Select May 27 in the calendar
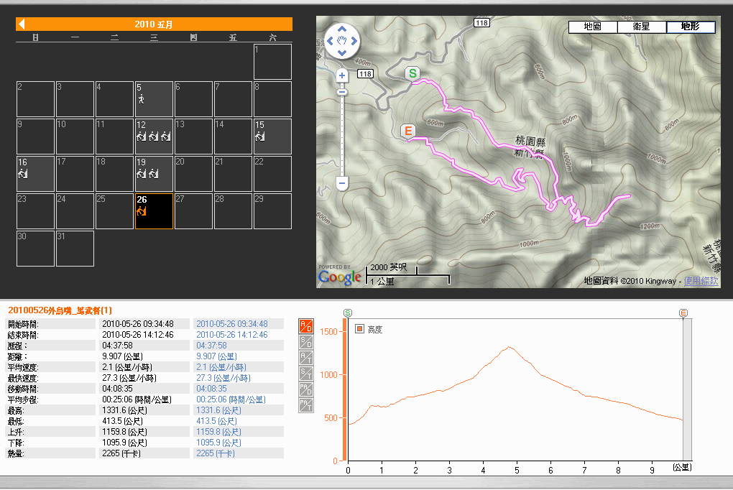733x490 pixels. pos(193,211)
